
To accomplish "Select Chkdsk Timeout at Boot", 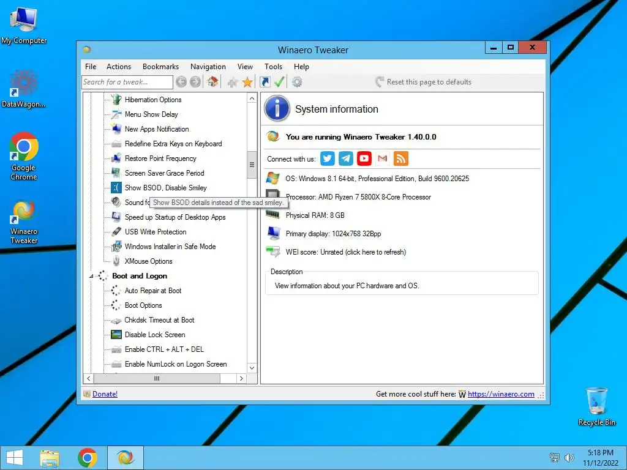I will point(159,320).
